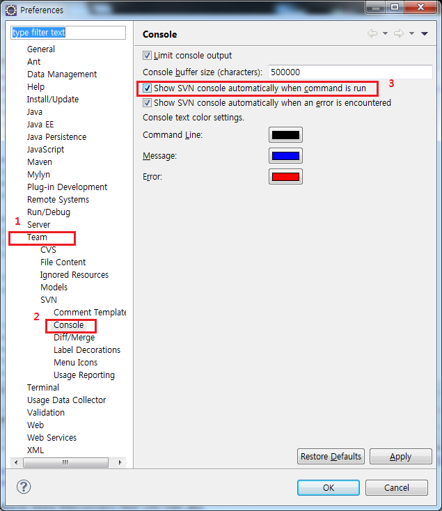
Task: Click the type filter text box
Action: tap(68, 33)
